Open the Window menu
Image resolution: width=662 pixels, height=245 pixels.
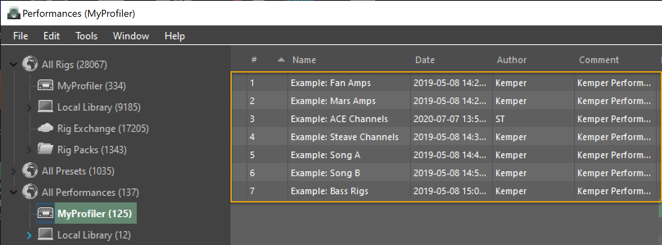pos(131,36)
